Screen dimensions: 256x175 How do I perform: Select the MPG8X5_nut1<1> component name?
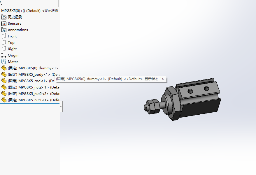point(34,100)
